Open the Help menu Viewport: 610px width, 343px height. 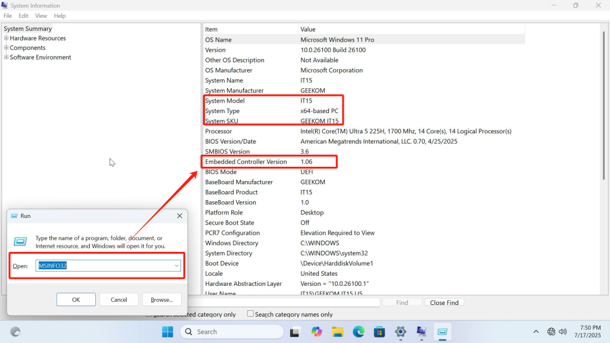(60, 16)
